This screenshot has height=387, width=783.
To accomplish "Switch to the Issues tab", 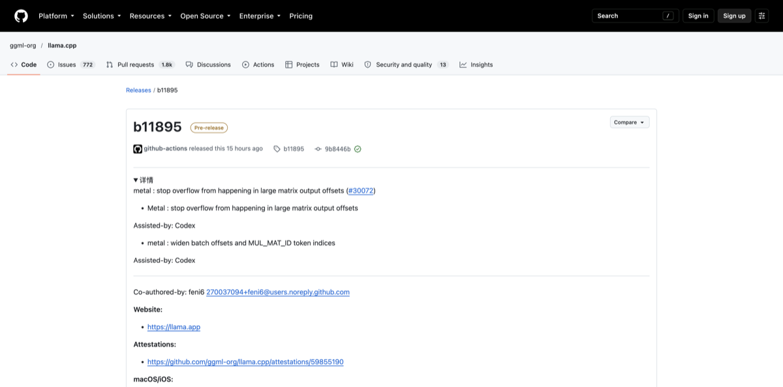I will pyautogui.click(x=71, y=64).
